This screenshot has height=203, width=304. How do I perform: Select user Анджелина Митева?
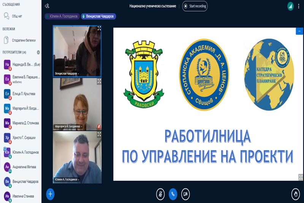pyautogui.click(x=21, y=167)
